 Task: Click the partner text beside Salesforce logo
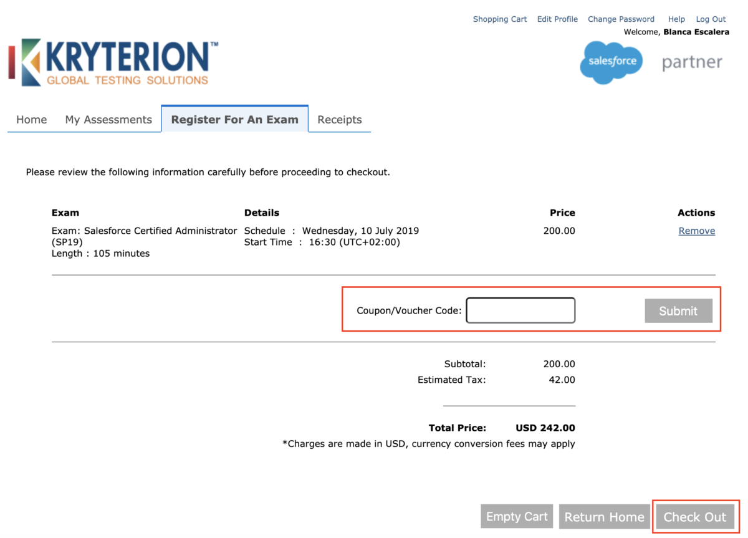692,62
